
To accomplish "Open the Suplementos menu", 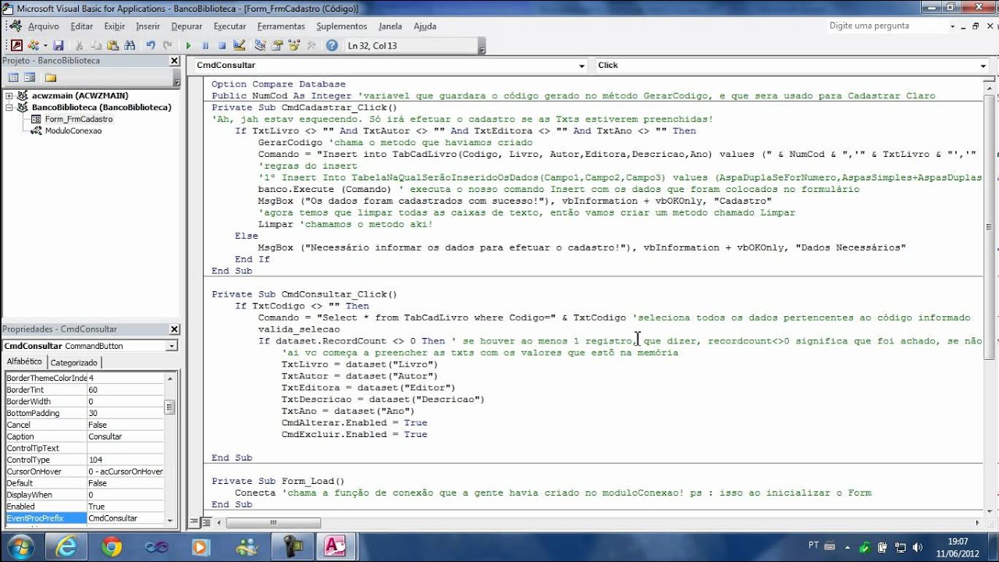I will [342, 26].
